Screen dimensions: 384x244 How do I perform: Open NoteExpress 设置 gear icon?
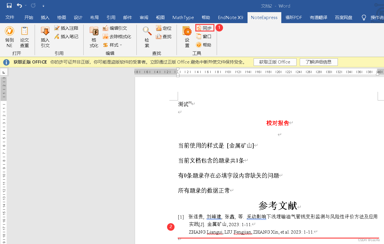click(x=187, y=37)
